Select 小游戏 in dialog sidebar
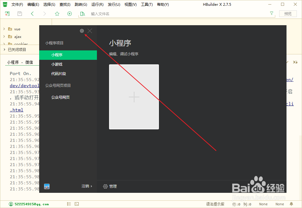The image size is (302, 208). coord(68,64)
